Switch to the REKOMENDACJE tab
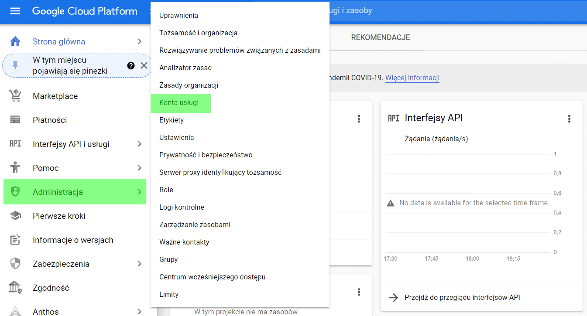Viewport: 587px width, 316px height. point(381,37)
